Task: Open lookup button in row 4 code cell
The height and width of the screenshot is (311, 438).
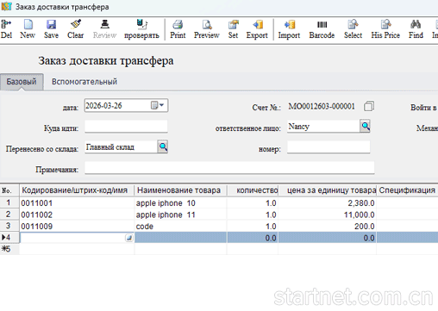Action: [129, 238]
